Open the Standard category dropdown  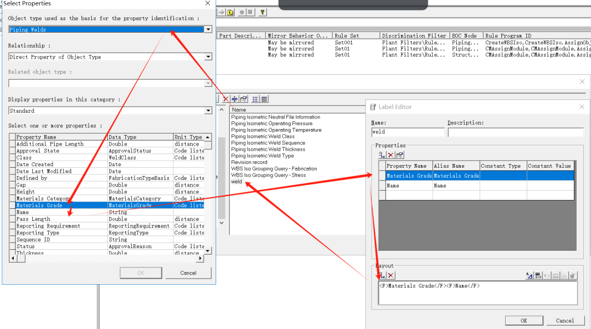point(208,111)
